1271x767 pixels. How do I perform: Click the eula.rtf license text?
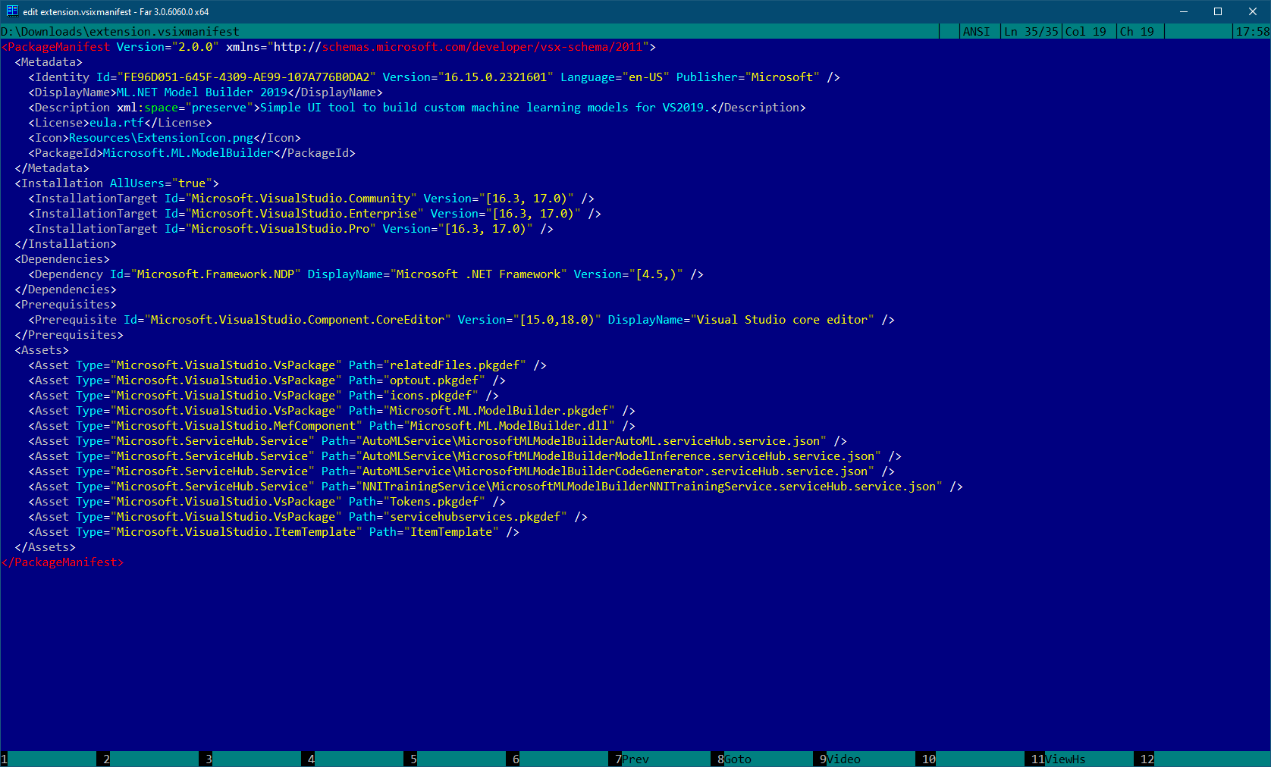[118, 122]
